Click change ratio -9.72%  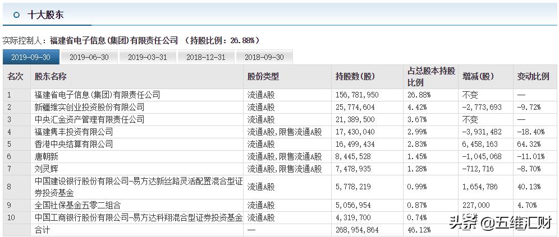(529, 107)
